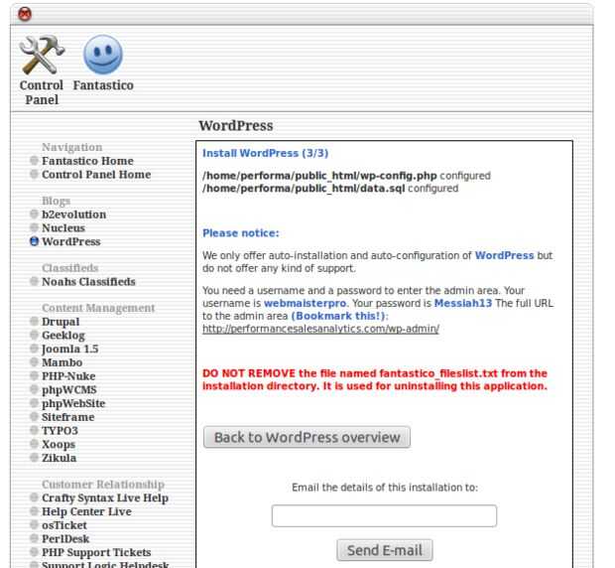The width and height of the screenshot is (615, 568).
Task: Select Help Center Live
Action: (86, 511)
